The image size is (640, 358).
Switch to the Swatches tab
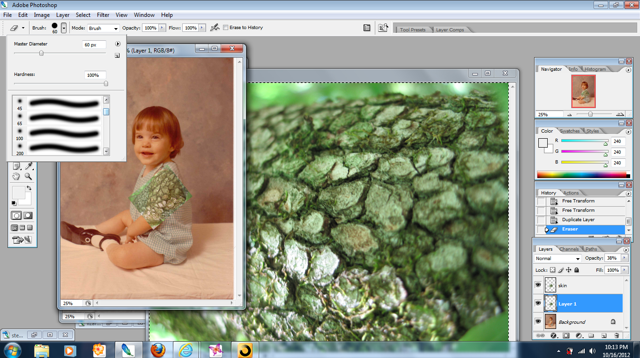570,131
